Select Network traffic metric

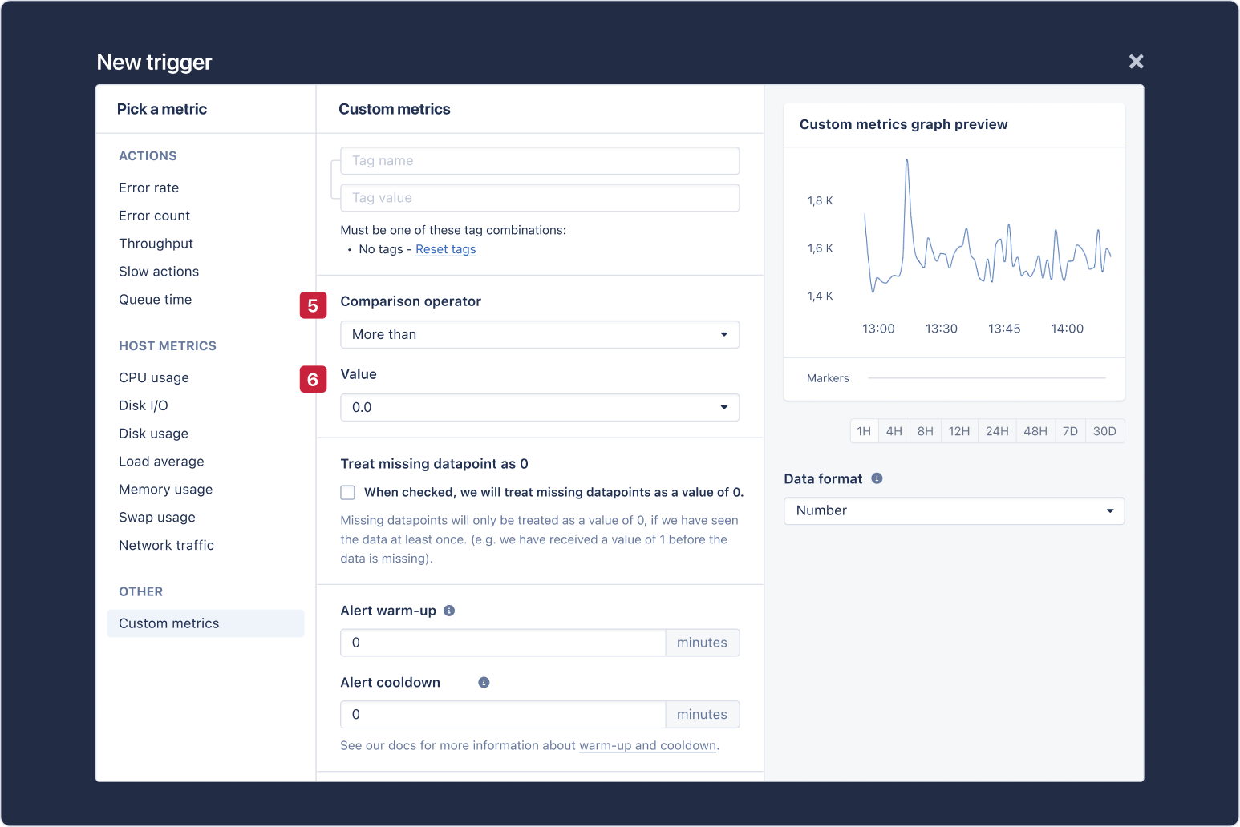pyautogui.click(x=167, y=546)
